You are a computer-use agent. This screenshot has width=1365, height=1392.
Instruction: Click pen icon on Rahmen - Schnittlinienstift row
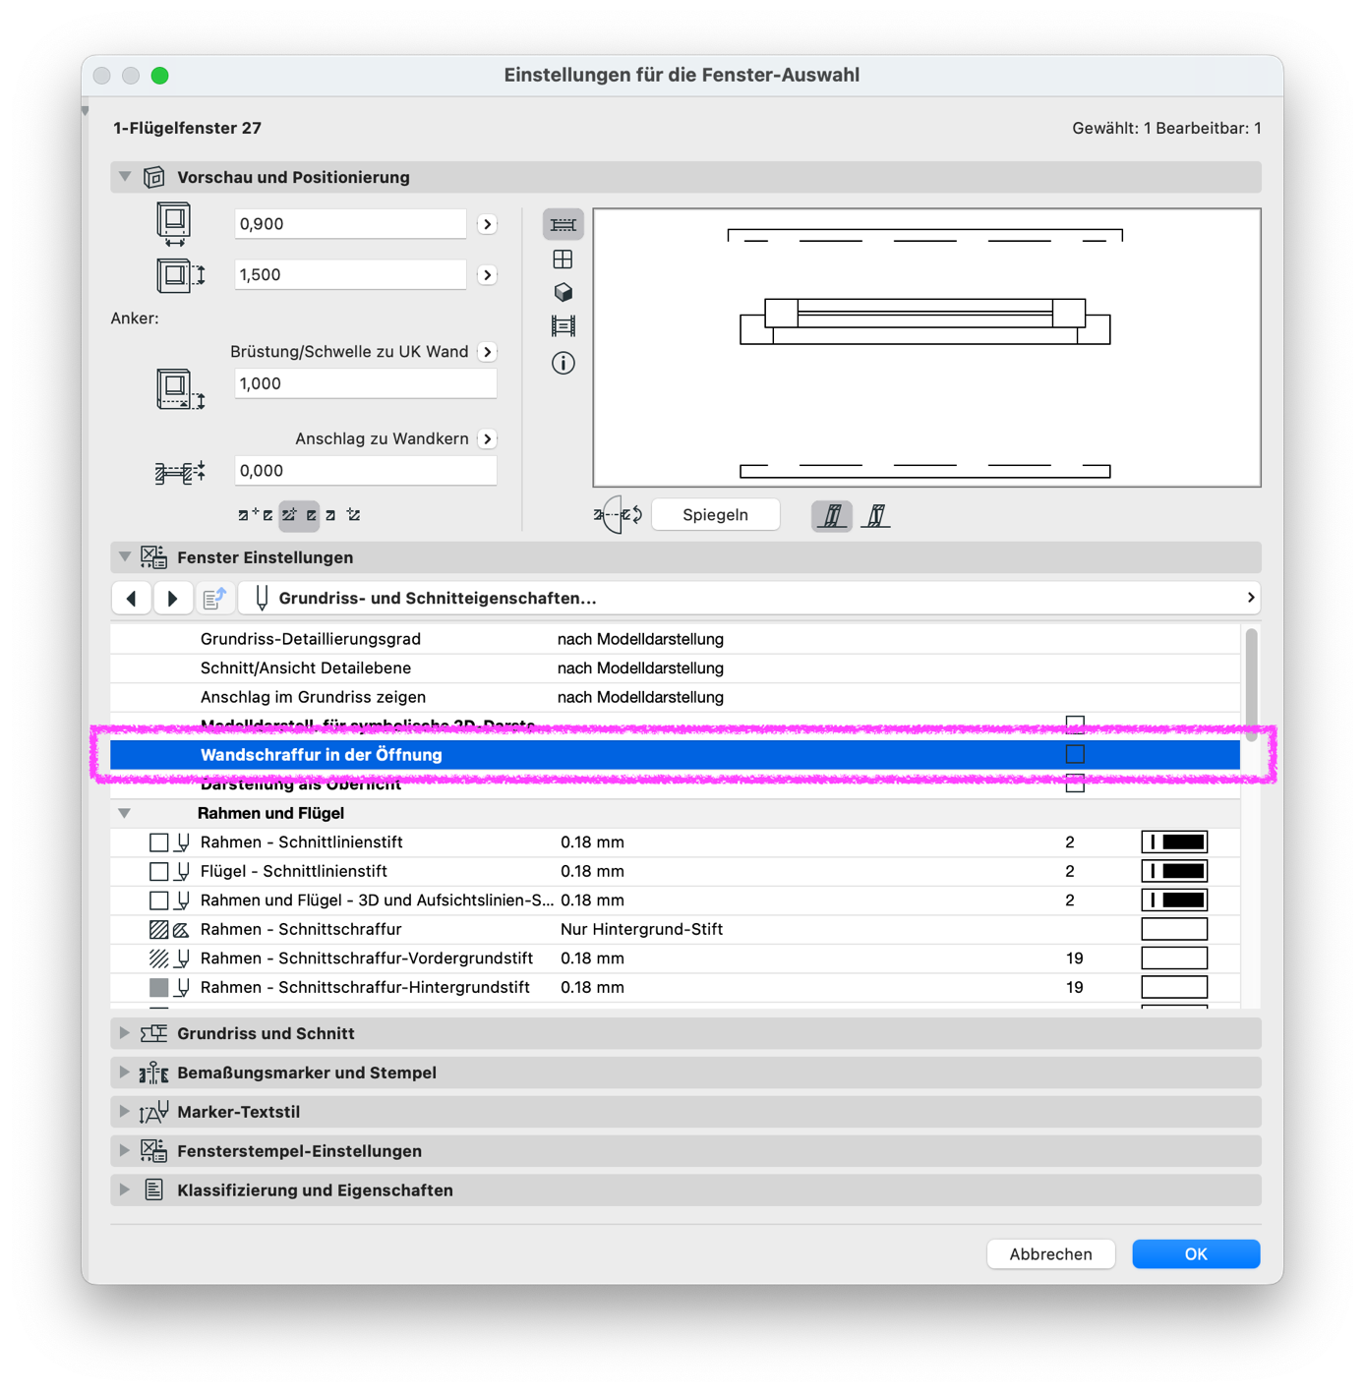(x=183, y=842)
